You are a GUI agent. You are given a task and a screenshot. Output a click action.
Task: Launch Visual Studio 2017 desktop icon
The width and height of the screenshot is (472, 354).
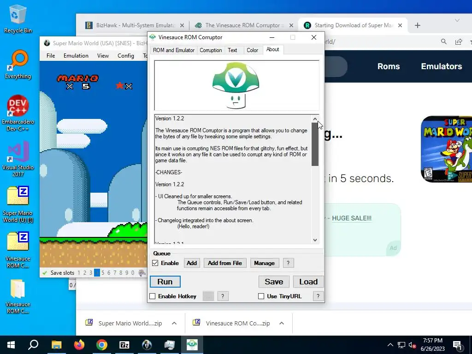(18, 159)
